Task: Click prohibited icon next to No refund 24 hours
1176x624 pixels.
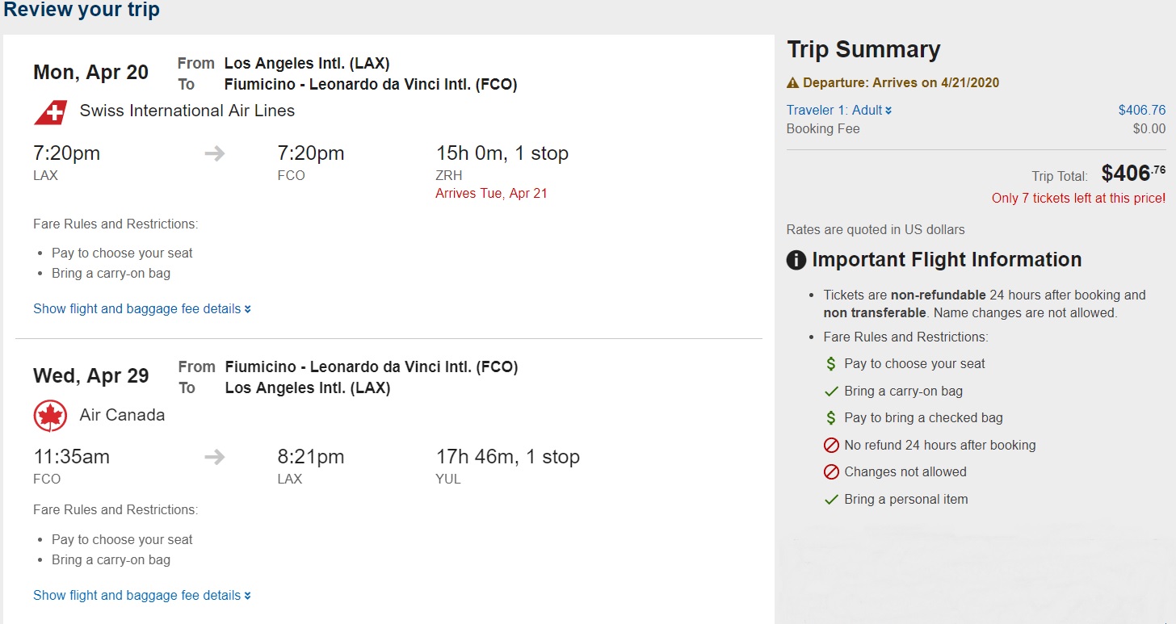Action: click(830, 446)
